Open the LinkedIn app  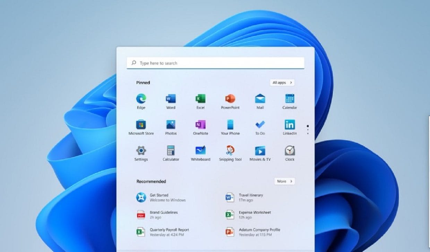click(x=290, y=128)
